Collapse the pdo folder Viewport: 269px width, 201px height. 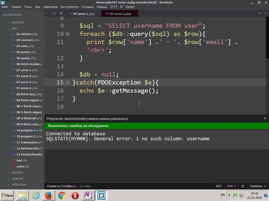tap(14, 28)
